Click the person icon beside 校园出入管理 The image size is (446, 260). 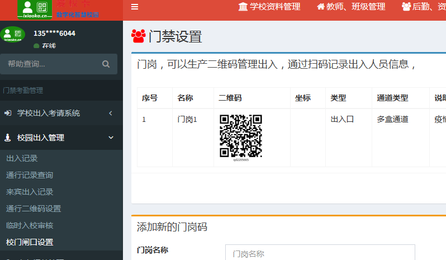[8, 138]
